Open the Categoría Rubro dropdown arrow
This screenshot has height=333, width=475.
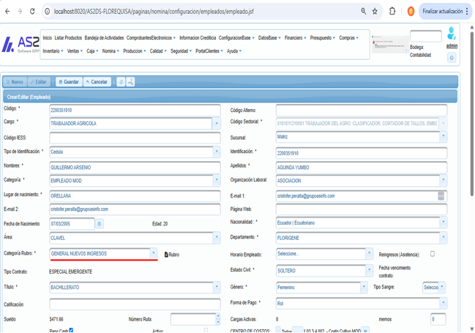click(x=154, y=253)
